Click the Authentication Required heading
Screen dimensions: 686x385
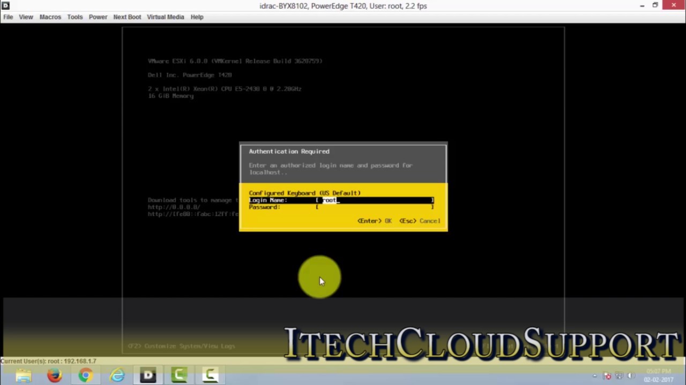coord(289,151)
